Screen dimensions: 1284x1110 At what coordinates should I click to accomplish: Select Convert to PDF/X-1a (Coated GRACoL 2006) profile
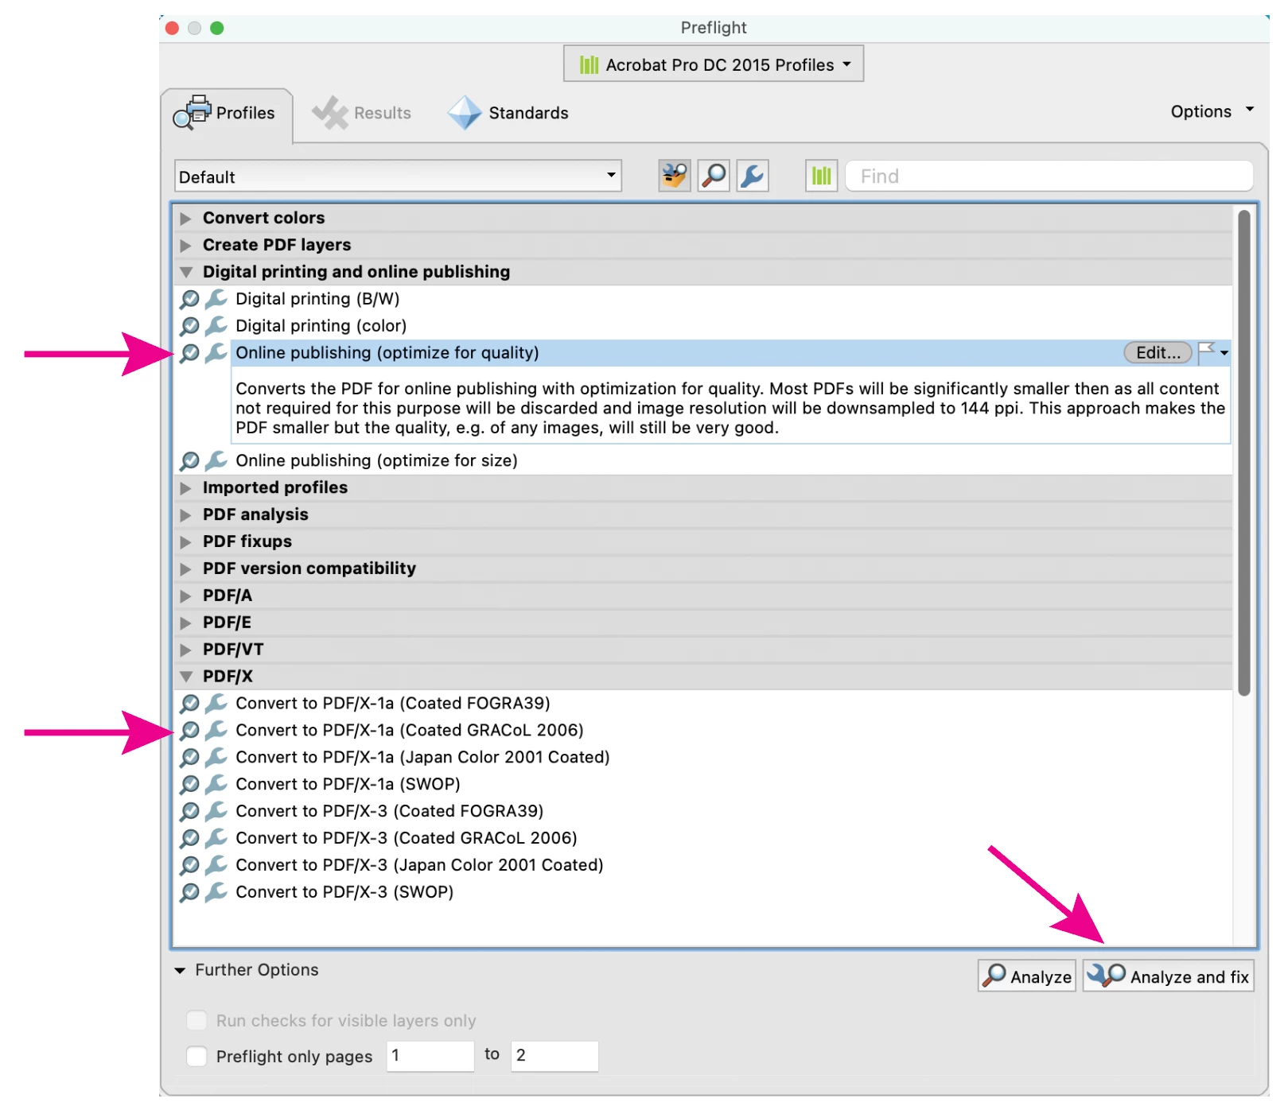[409, 731]
